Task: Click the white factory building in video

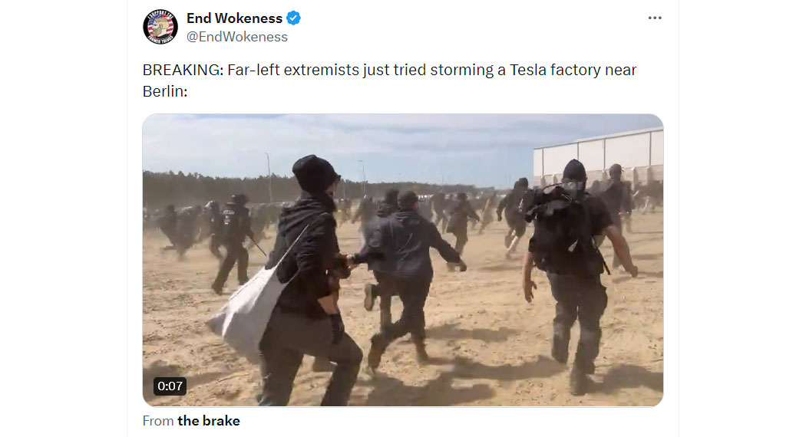Action: [599, 153]
